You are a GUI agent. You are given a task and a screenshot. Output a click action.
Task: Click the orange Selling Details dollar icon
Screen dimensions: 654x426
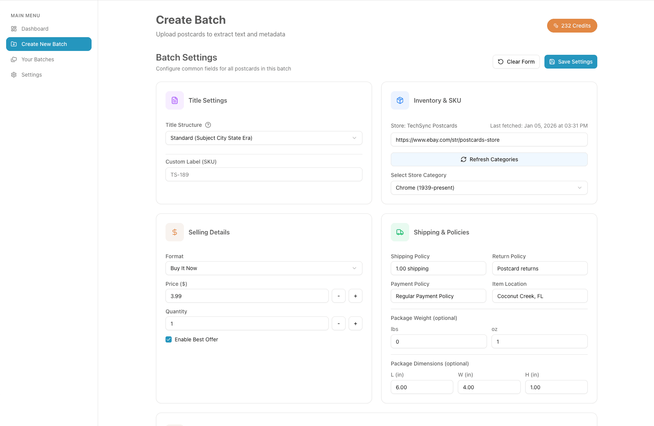click(175, 232)
